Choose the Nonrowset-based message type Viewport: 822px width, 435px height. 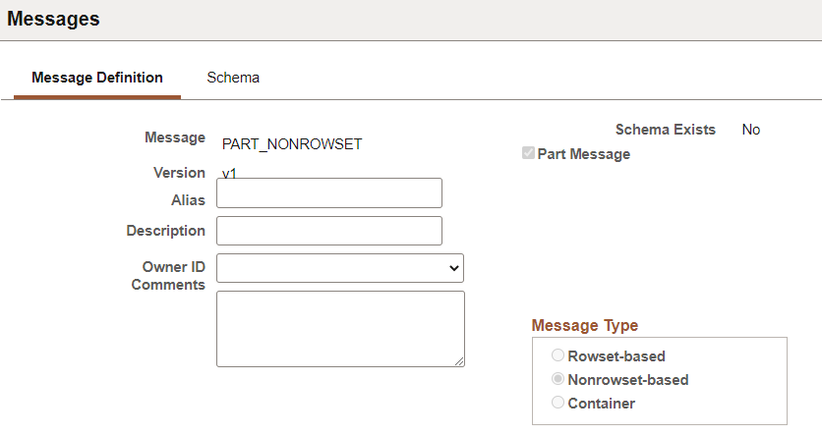558,380
